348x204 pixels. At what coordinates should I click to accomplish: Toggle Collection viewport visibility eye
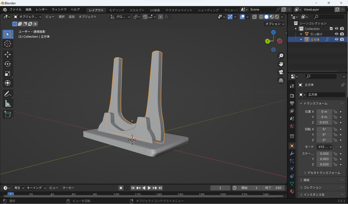pyautogui.click(x=337, y=29)
